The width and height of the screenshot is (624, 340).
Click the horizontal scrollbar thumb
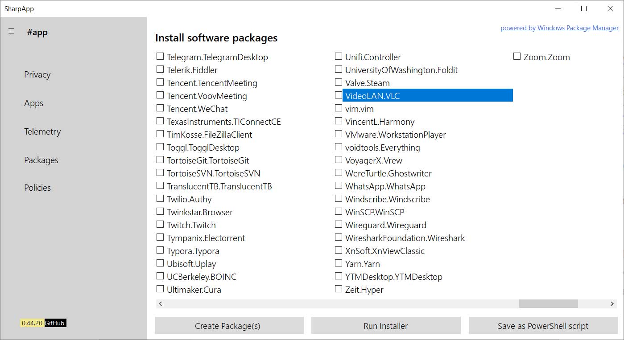[549, 303]
